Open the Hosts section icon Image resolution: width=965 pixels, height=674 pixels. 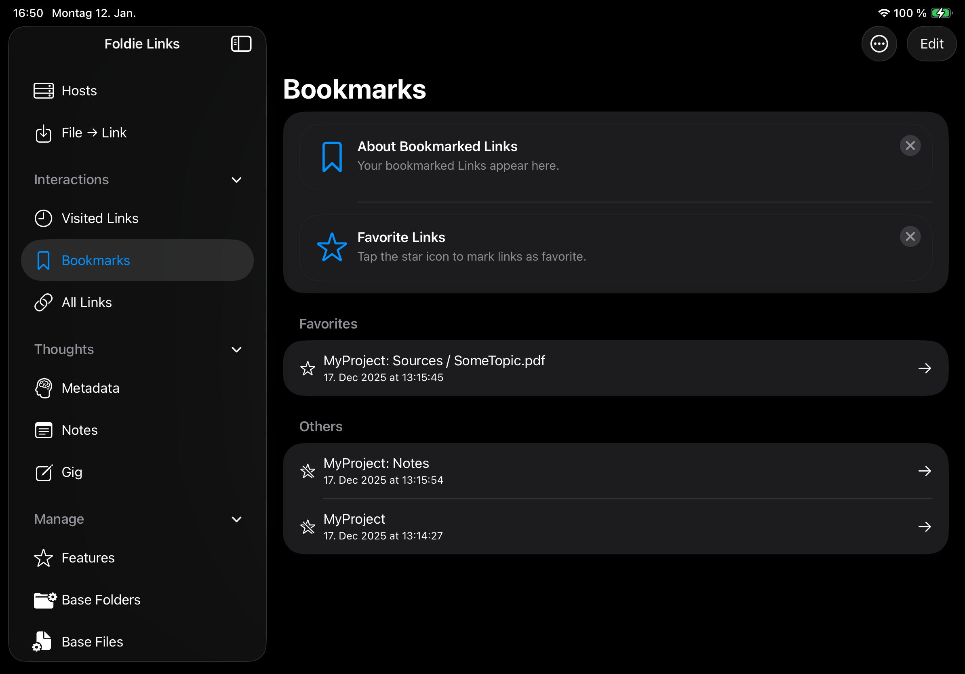pyautogui.click(x=44, y=91)
